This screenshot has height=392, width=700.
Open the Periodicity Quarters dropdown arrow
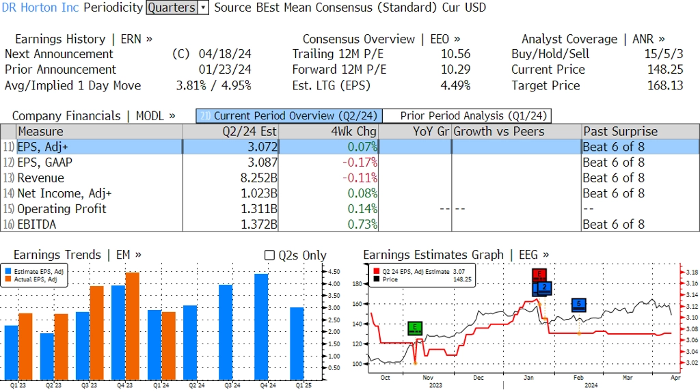pyautogui.click(x=203, y=8)
